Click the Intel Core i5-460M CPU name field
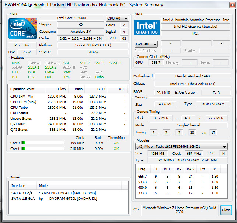 (x=72, y=18)
